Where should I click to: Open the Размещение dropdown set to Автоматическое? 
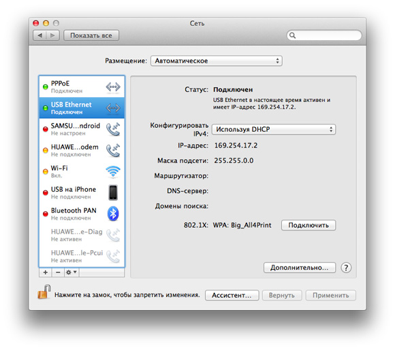217,61
